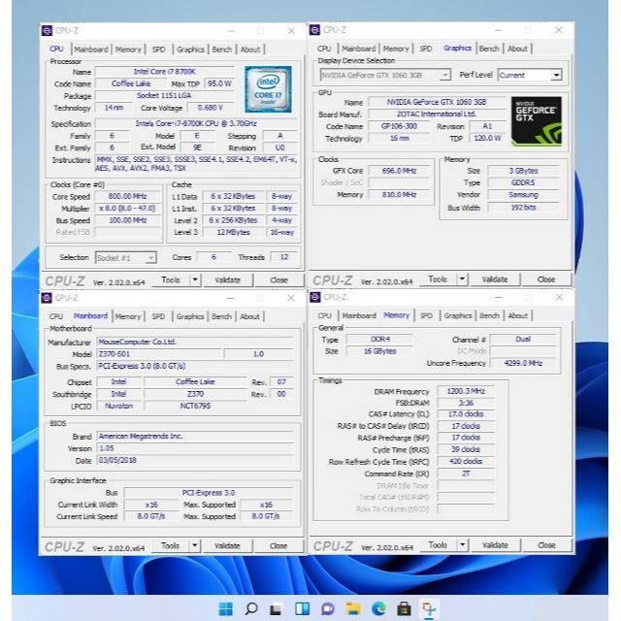Open the Chat taskbar icon

click(x=328, y=608)
